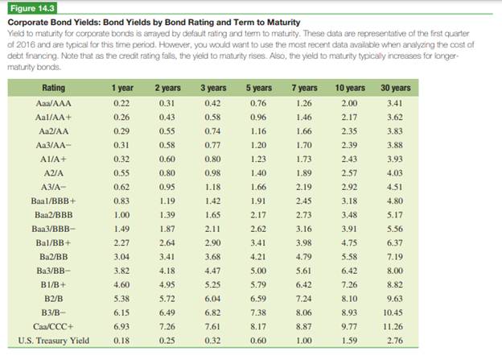Select the 1 year column header
The width and height of the screenshot is (502, 356).
coord(122,87)
